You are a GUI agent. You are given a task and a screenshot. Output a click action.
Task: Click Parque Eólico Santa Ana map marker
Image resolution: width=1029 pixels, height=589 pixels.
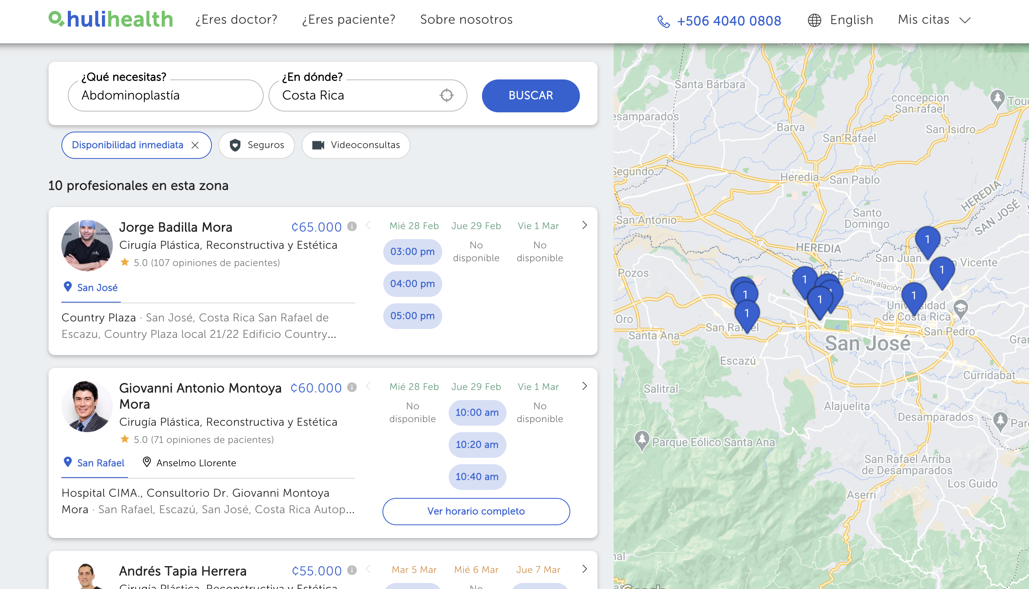(641, 440)
